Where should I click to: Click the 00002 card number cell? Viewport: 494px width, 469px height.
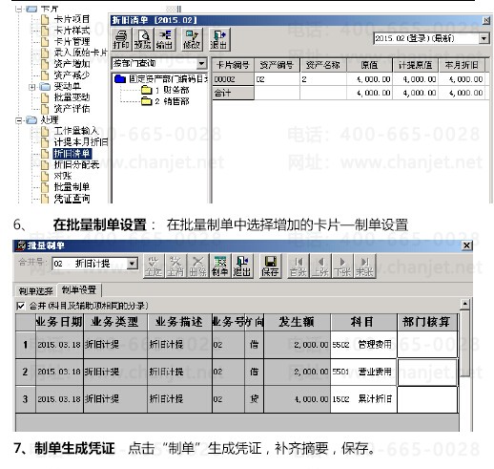tap(233, 79)
